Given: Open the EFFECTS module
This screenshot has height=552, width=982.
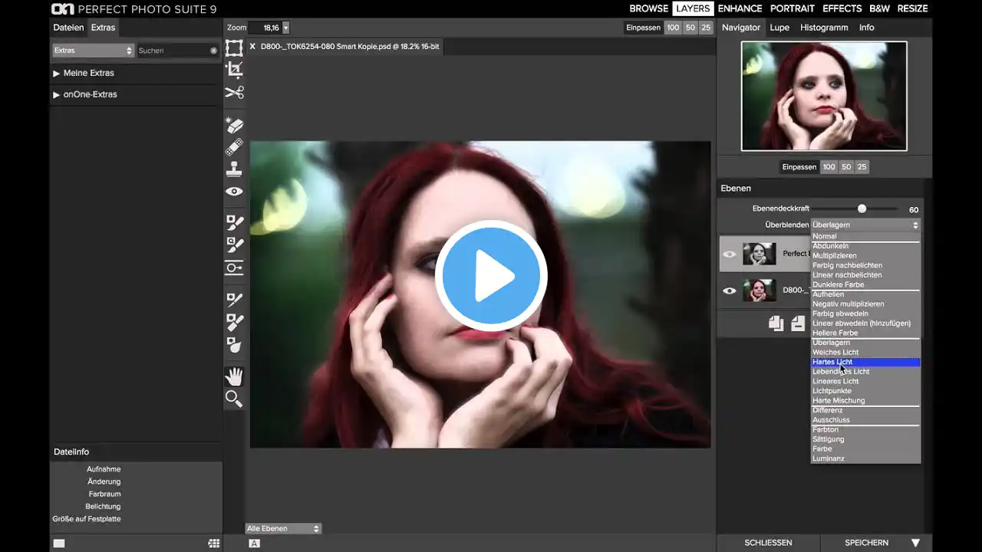Looking at the screenshot, I should click(x=842, y=8).
